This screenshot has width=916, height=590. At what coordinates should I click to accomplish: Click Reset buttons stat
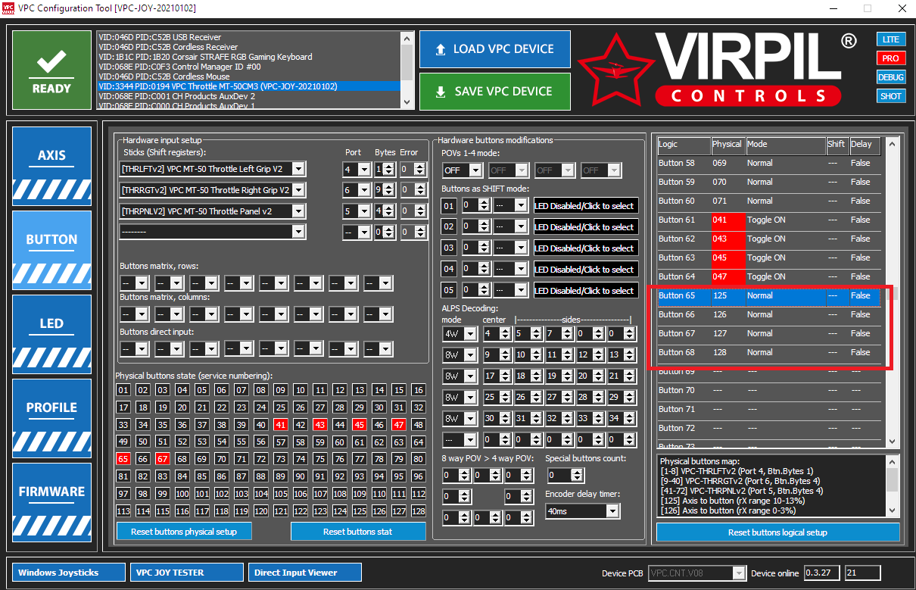click(x=357, y=532)
